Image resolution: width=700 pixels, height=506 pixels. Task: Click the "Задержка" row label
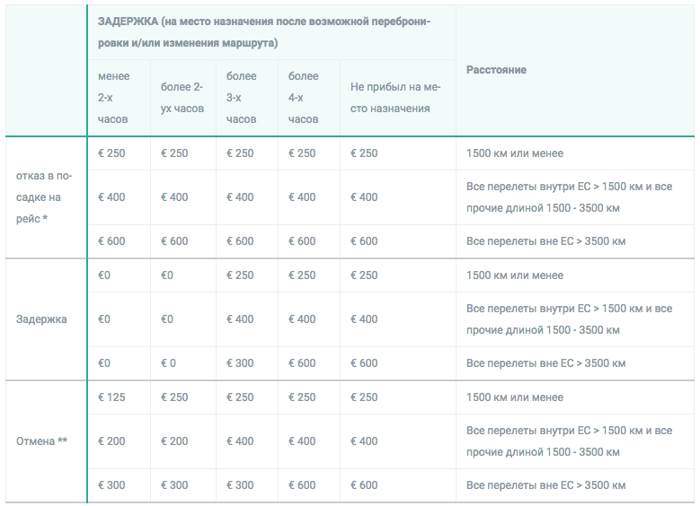click(x=41, y=319)
